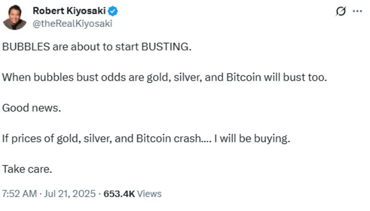The height and width of the screenshot is (211, 370).
Task: Click the text 'When bubbles bust odds are'
Action: click(x=59, y=77)
